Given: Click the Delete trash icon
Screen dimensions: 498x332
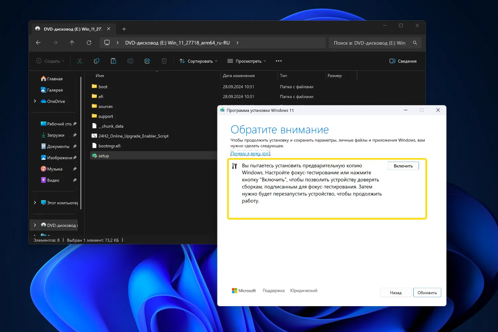Looking at the screenshot, I should tap(164, 61).
